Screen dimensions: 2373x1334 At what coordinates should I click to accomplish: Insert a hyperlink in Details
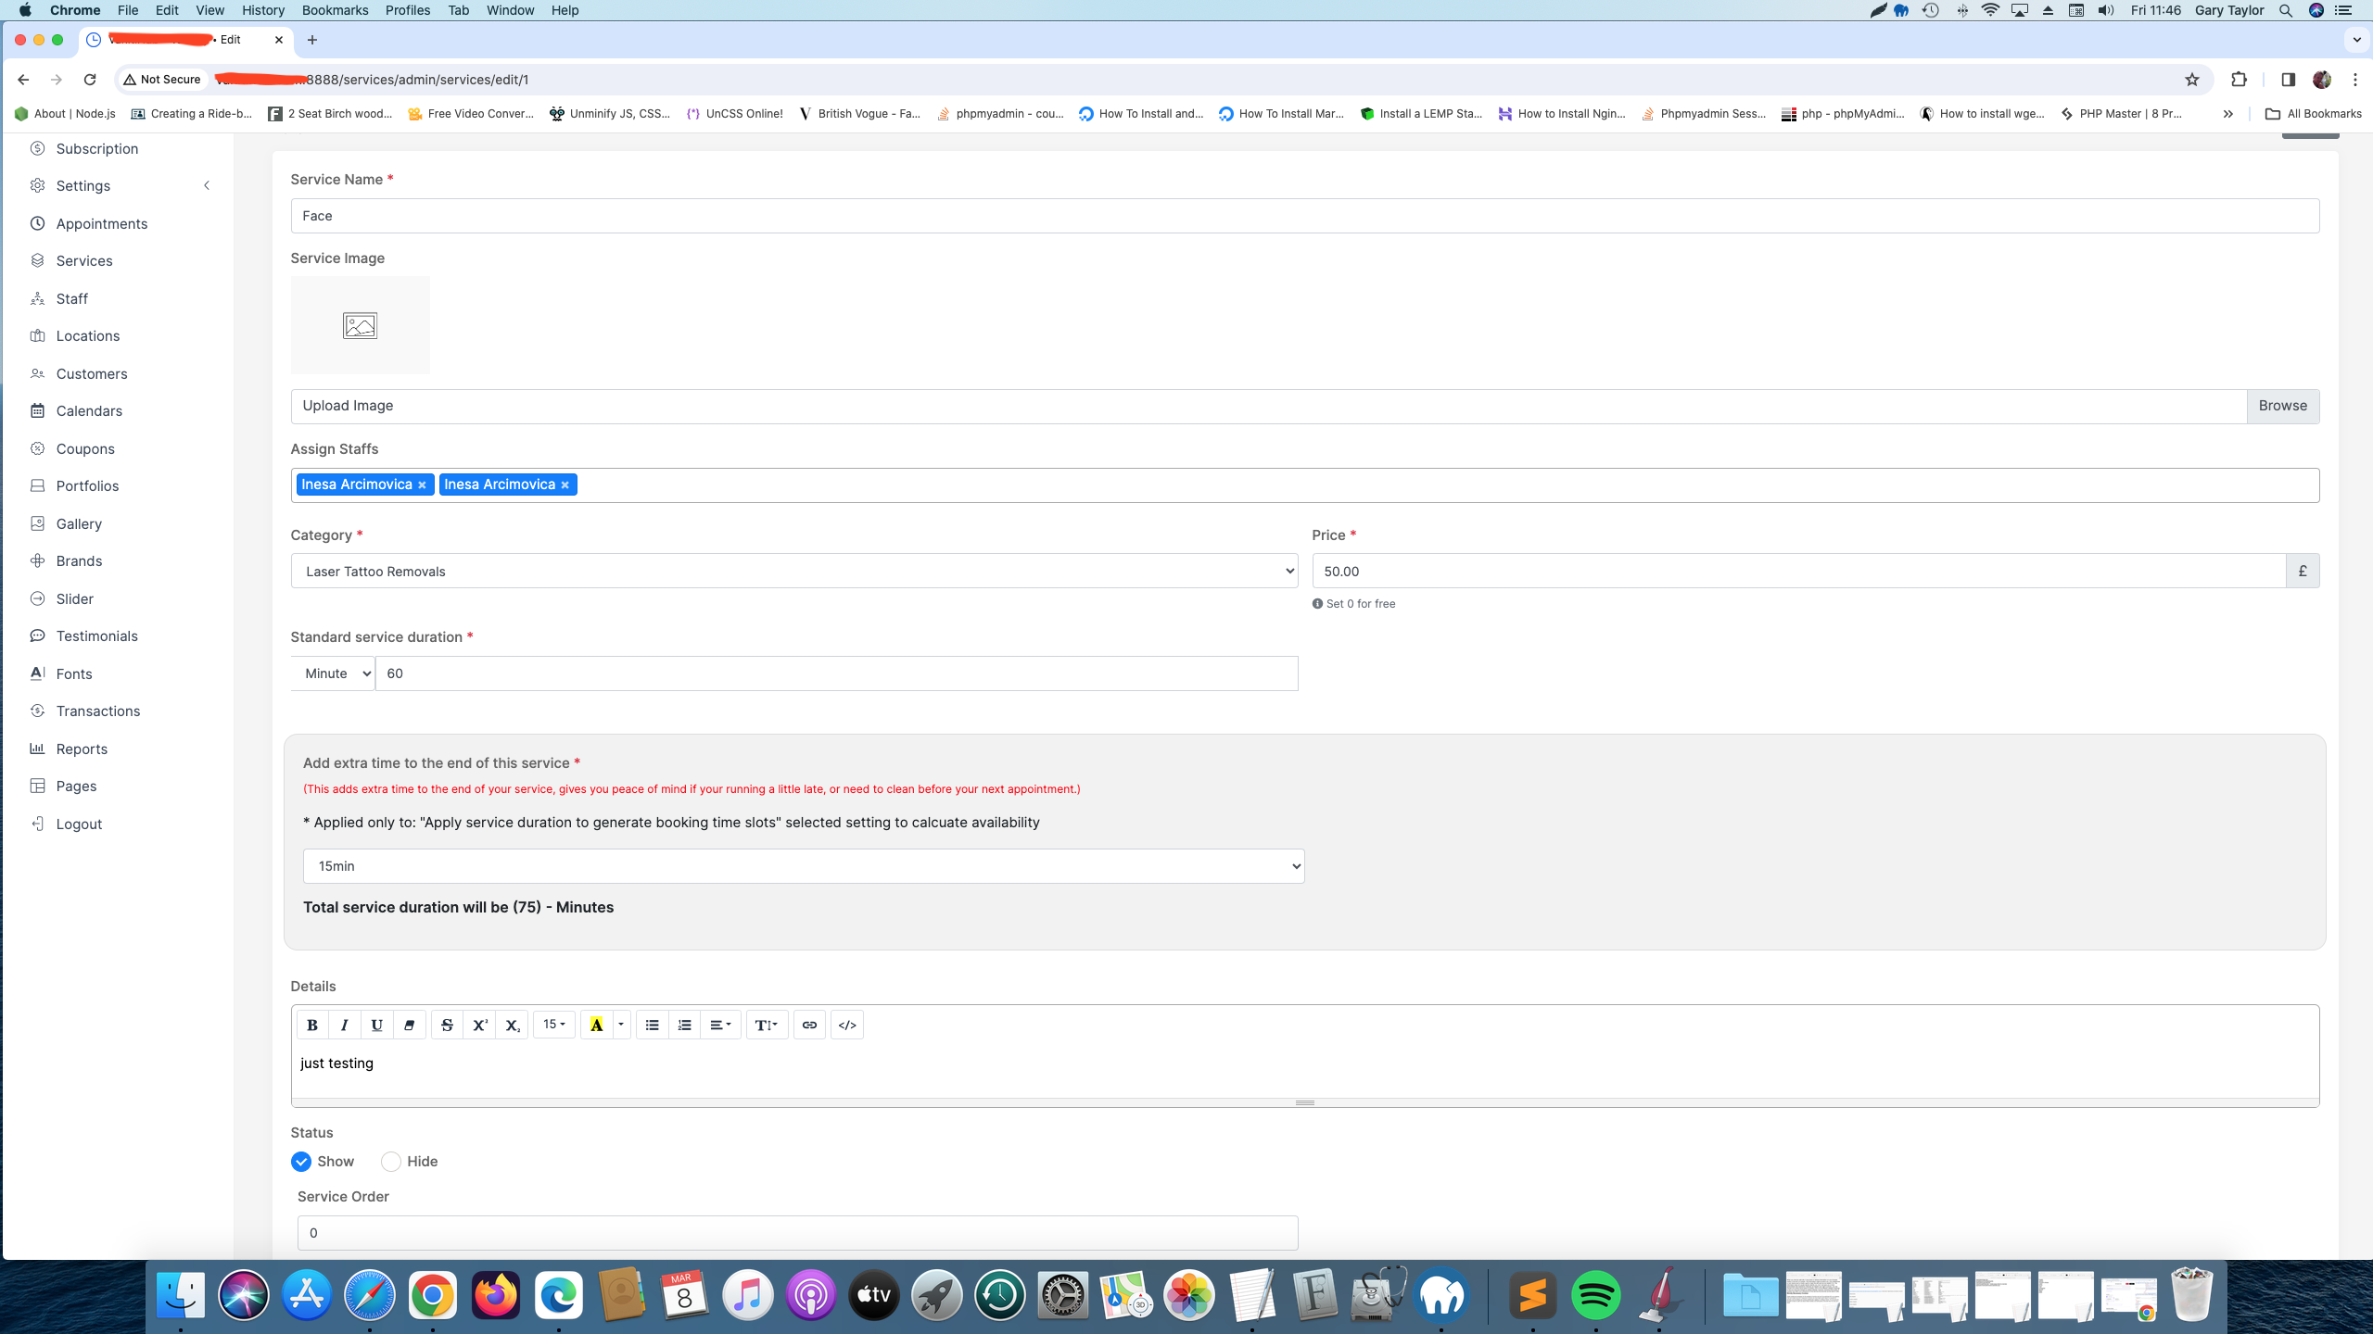point(809,1025)
